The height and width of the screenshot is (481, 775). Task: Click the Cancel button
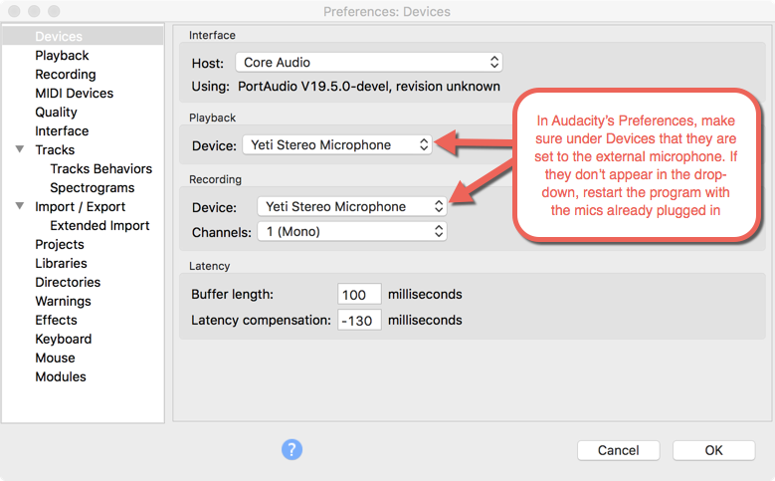[619, 450]
